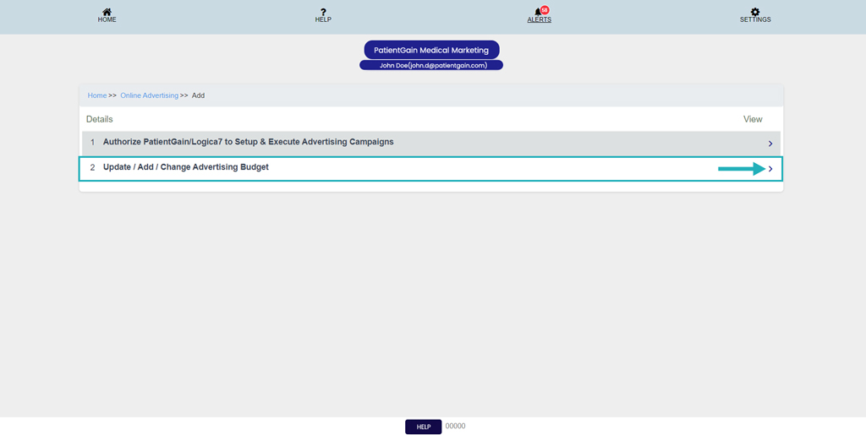The width and height of the screenshot is (866, 435).
Task: Select the HELP label in the top navigation
Action: pos(323,19)
